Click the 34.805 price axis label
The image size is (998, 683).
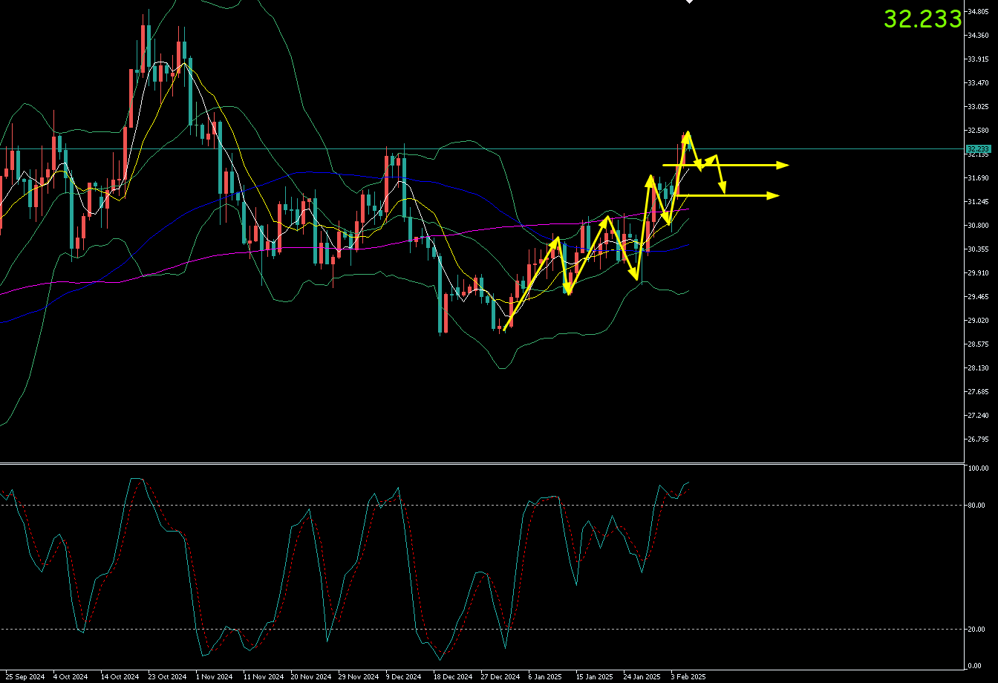(977, 12)
